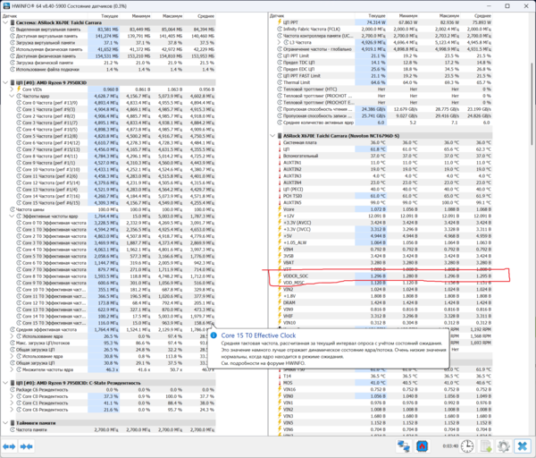Screen dimensions: 536x458
Task: Click the collapse columns inward-arrows icon
Action: coord(26,446)
